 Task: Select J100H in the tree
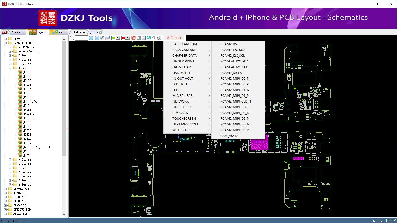[27, 155]
